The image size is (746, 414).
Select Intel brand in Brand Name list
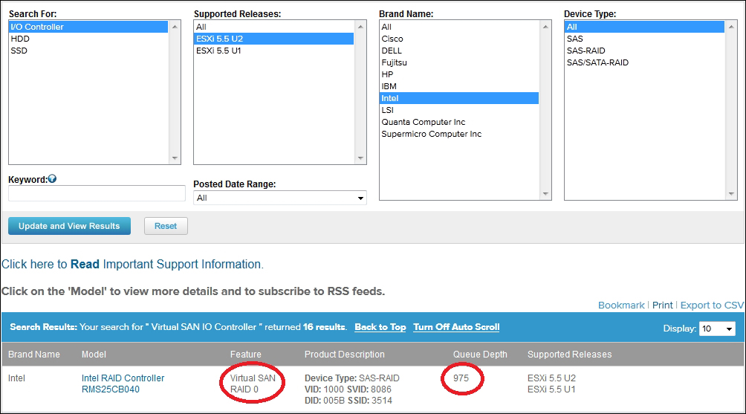(x=459, y=98)
